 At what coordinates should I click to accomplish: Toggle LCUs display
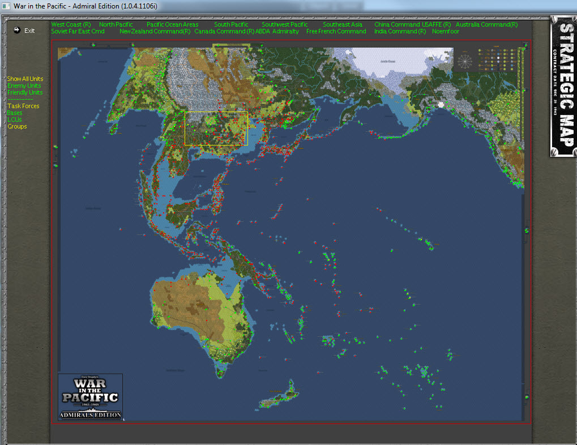15,119
